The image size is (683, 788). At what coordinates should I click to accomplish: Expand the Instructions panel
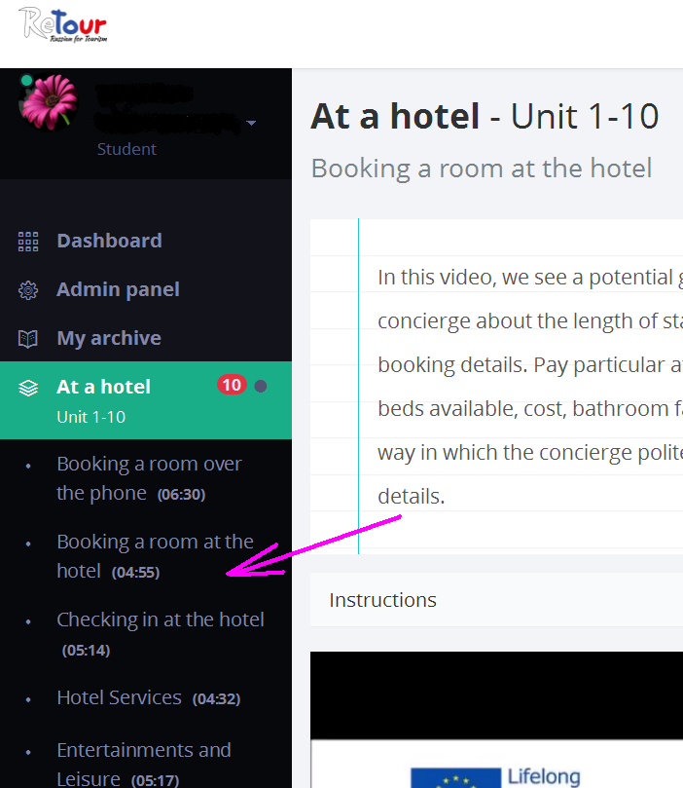[x=496, y=600]
